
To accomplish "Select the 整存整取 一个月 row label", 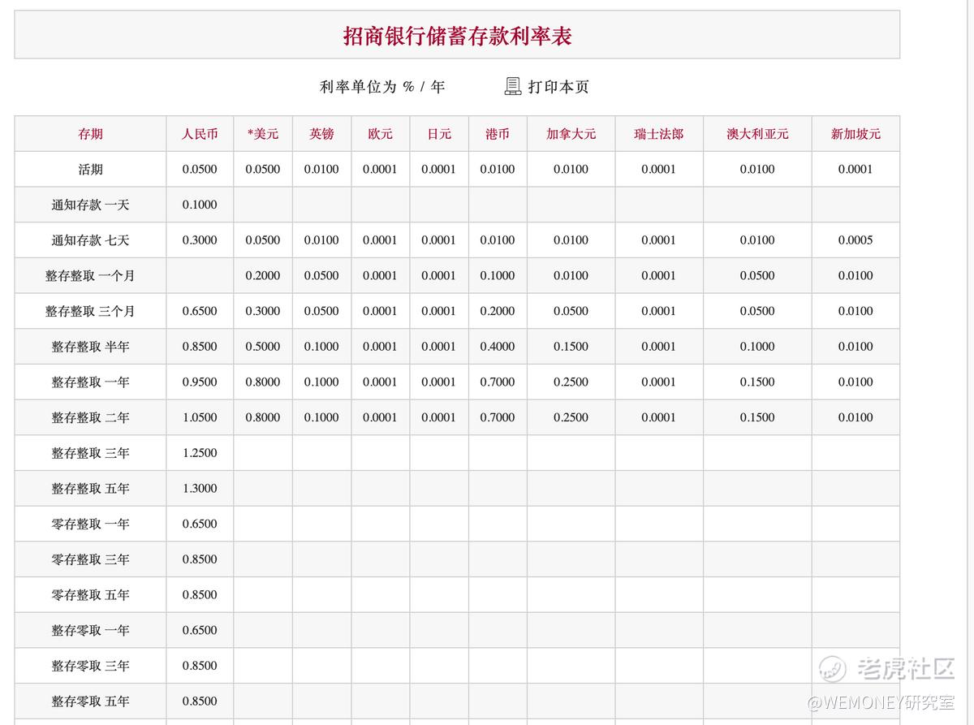I will click(90, 276).
